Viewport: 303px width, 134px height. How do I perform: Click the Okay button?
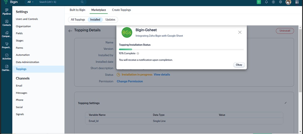[239, 65]
